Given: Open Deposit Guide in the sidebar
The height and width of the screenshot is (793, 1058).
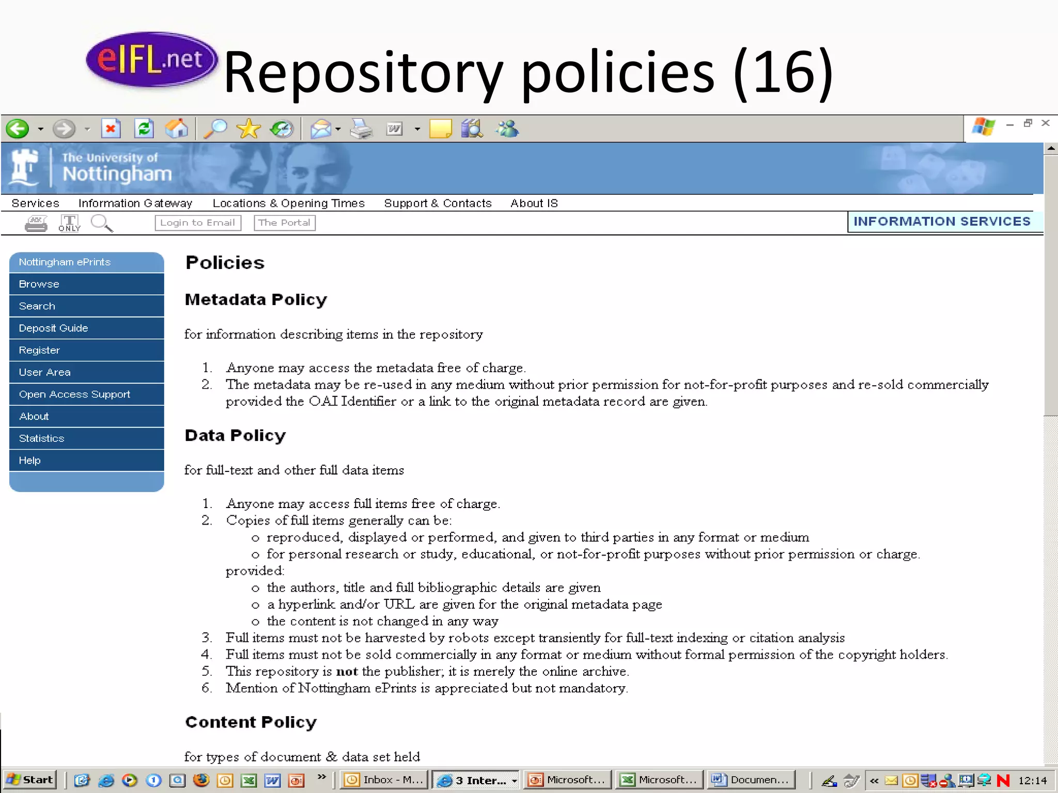Looking at the screenshot, I should click(86, 328).
